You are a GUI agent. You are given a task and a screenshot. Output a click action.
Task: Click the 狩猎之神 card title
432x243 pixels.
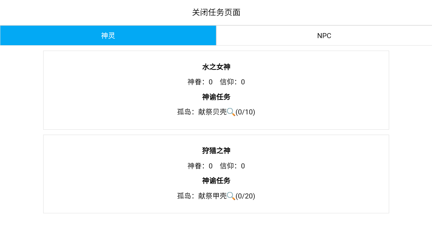(216, 151)
